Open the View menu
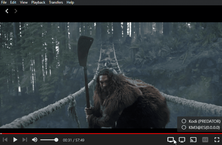Image resolution: width=222 pixels, height=145 pixels. pyautogui.click(x=24, y=2)
